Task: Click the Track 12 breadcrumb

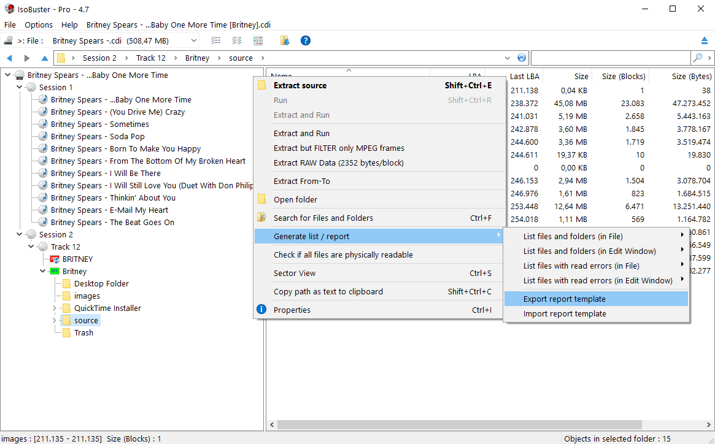Action: click(150, 58)
